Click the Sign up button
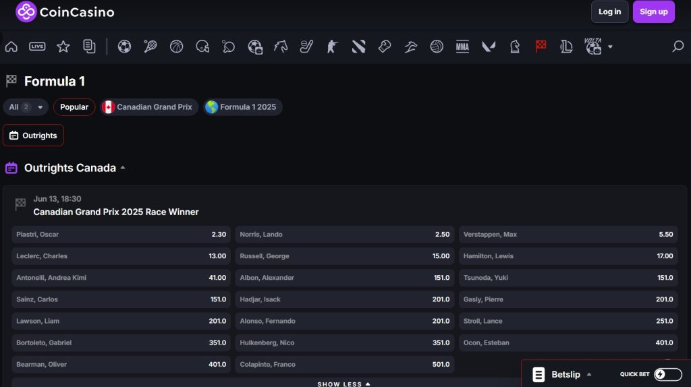The image size is (691, 387). (653, 12)
